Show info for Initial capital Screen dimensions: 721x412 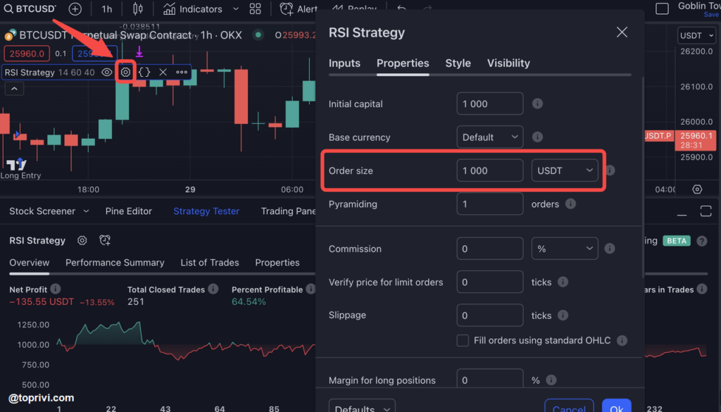(537, 104)
